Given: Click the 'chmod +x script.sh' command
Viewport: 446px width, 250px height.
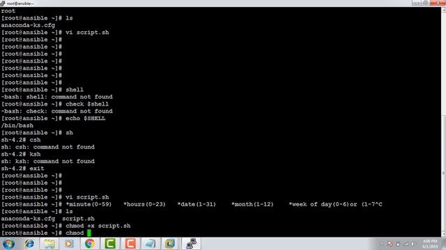Looking at the screenshot, I should click(98, 226).
